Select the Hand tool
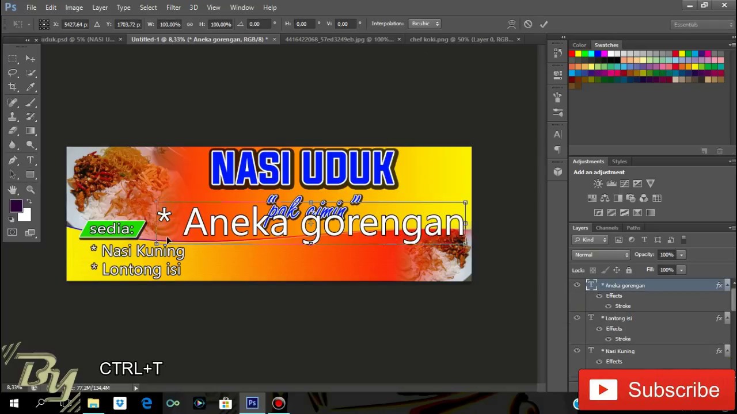This screenshot has height=414, width=737. (13, 190)
